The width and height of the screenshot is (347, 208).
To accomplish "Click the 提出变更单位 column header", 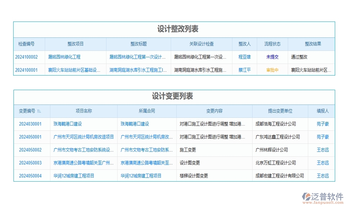I will click(x=280, y=111).
